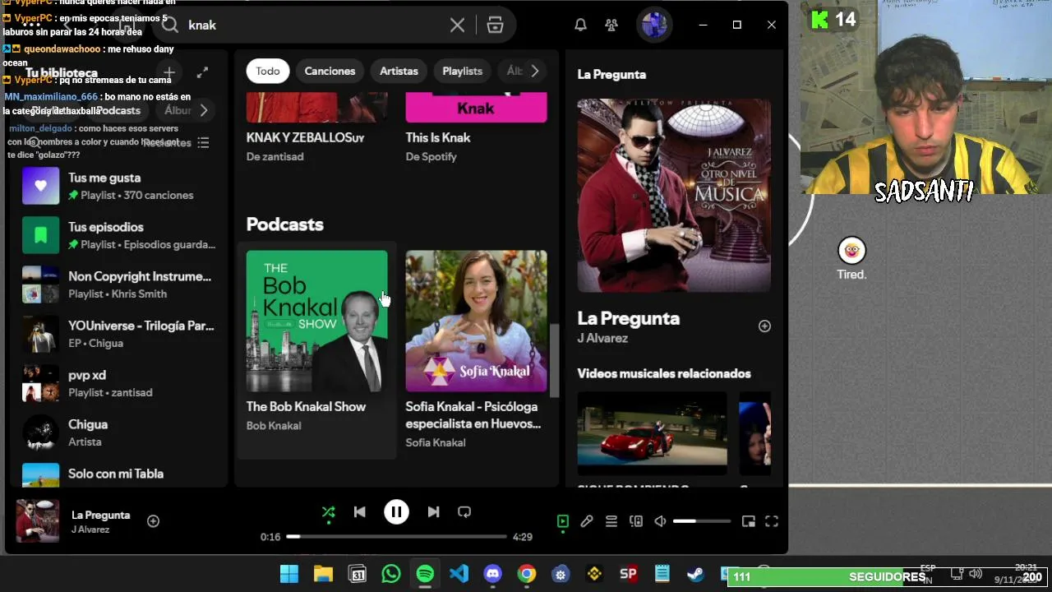Screen dimensions: 1052x592
Task: Select the Todo filter chip
Action: (x=268, y=71)
